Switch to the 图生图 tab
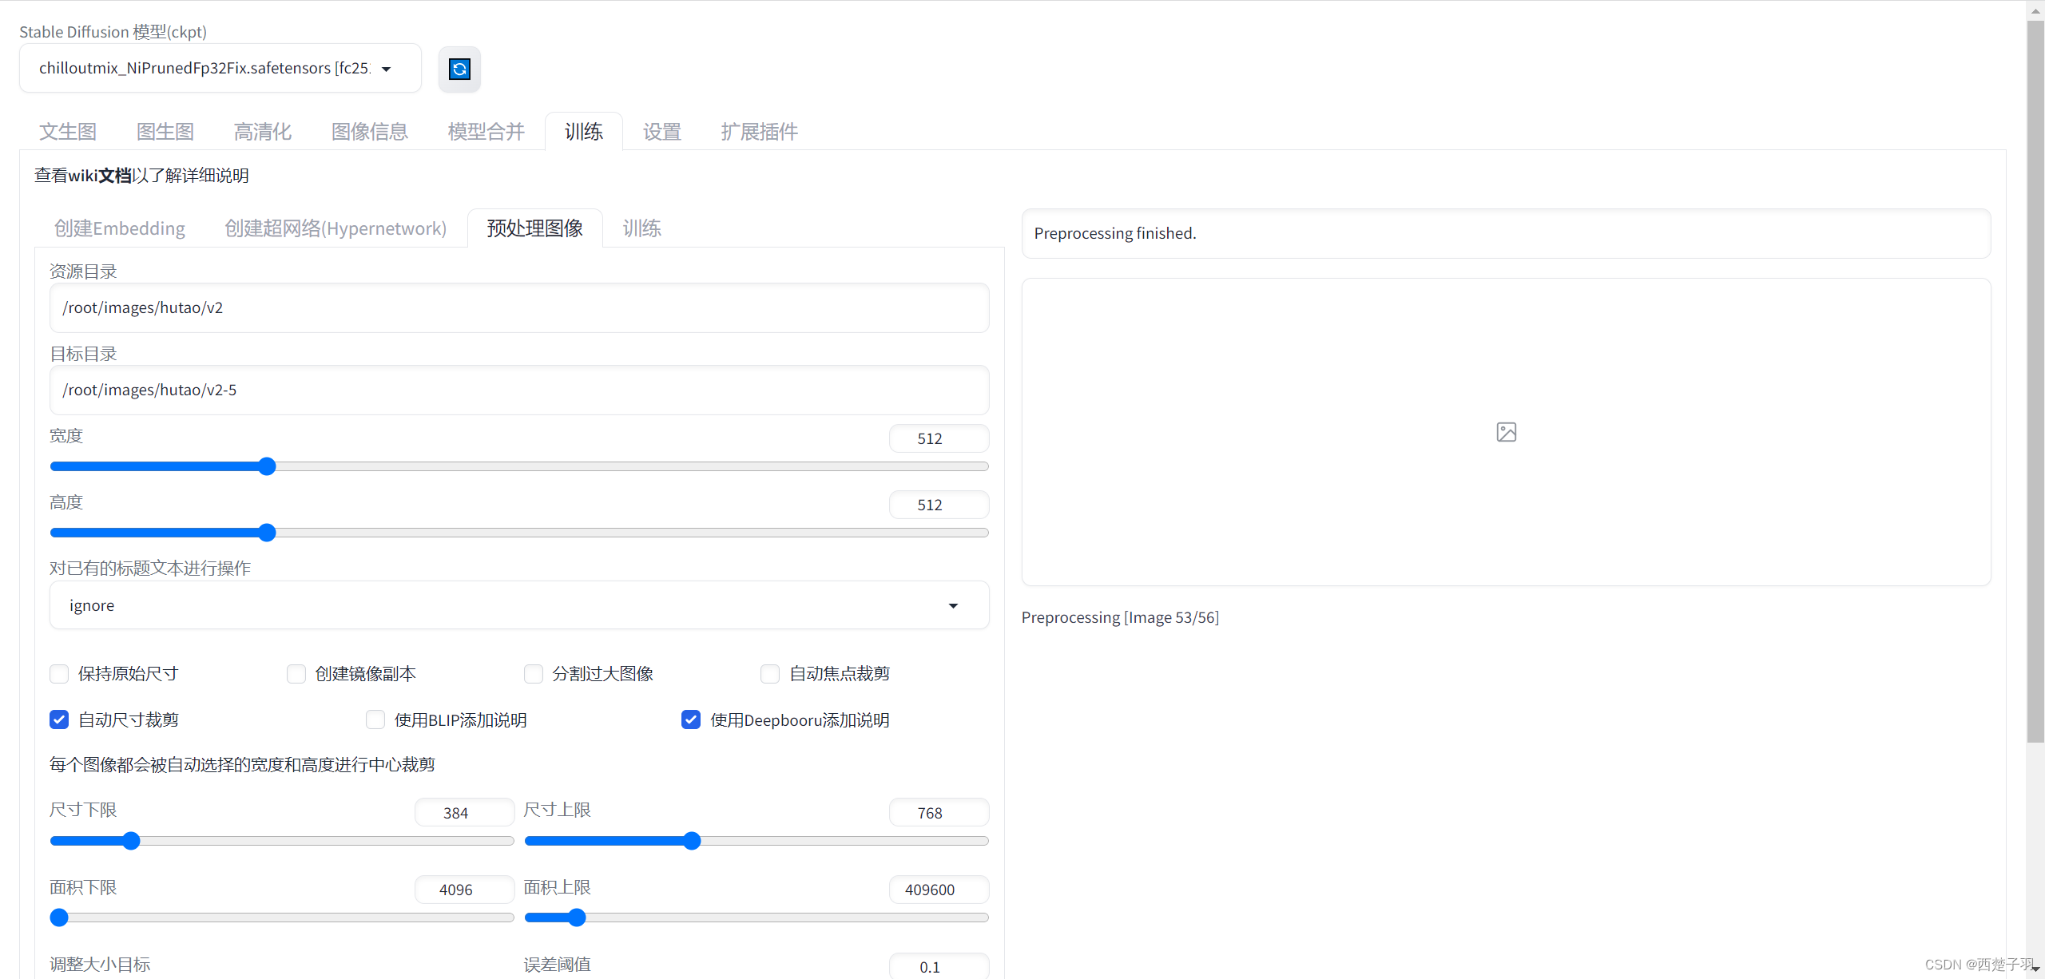The image size is (2045, 979). point(165,132)
